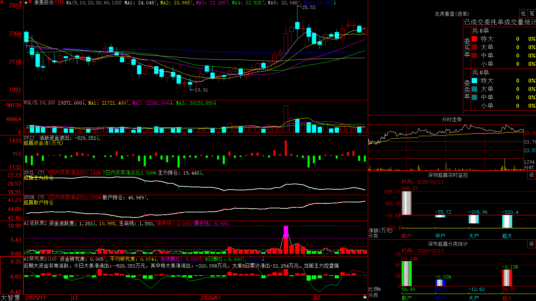Image resolution: width=536 pixels, height=301 pixels.
Task: Click the AI活跃度2 indicator label
Action: [x=35, y=223]
